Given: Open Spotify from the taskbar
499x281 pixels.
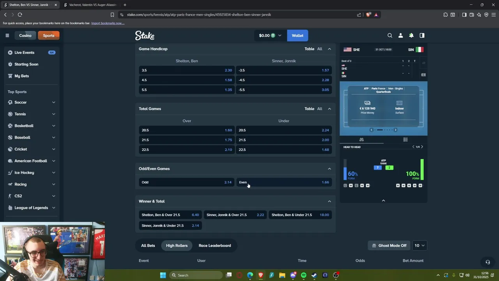Looking at the screenshot, I should click(304, 275).
